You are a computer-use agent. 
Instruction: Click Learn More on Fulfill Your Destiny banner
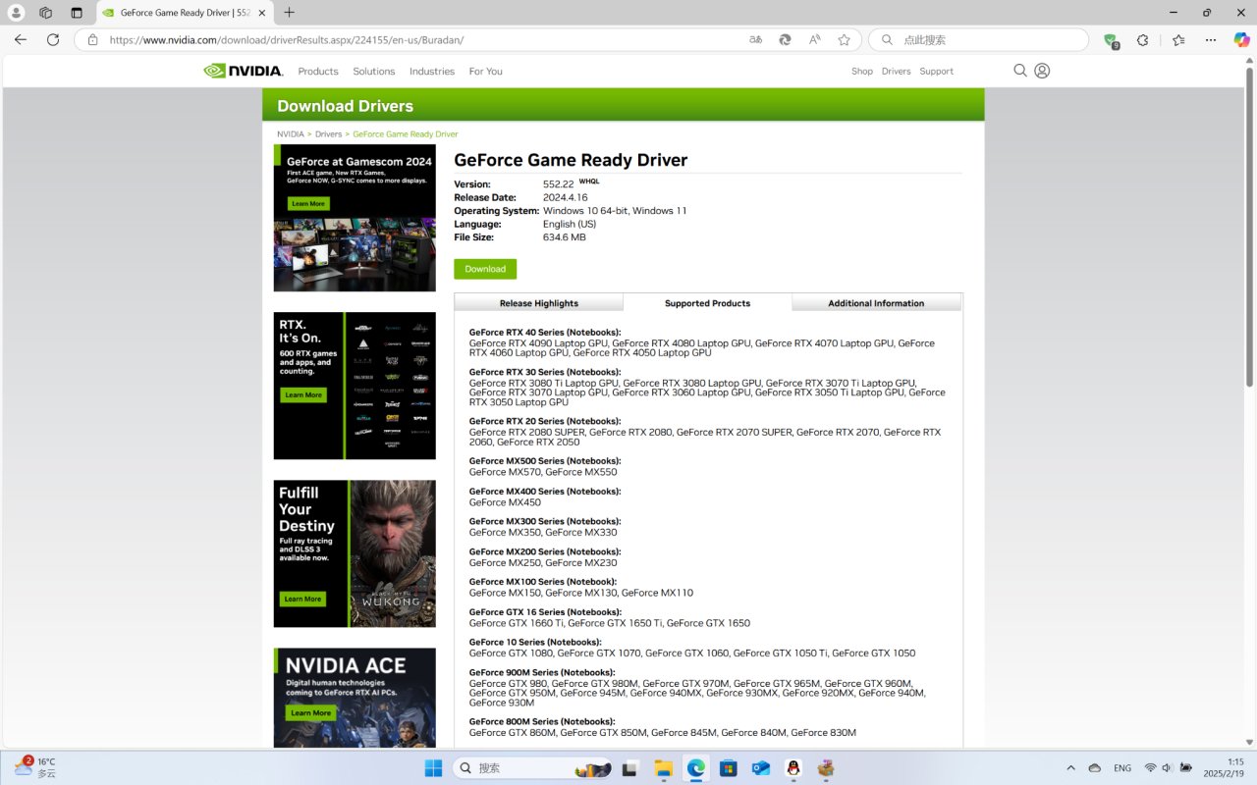302,599
